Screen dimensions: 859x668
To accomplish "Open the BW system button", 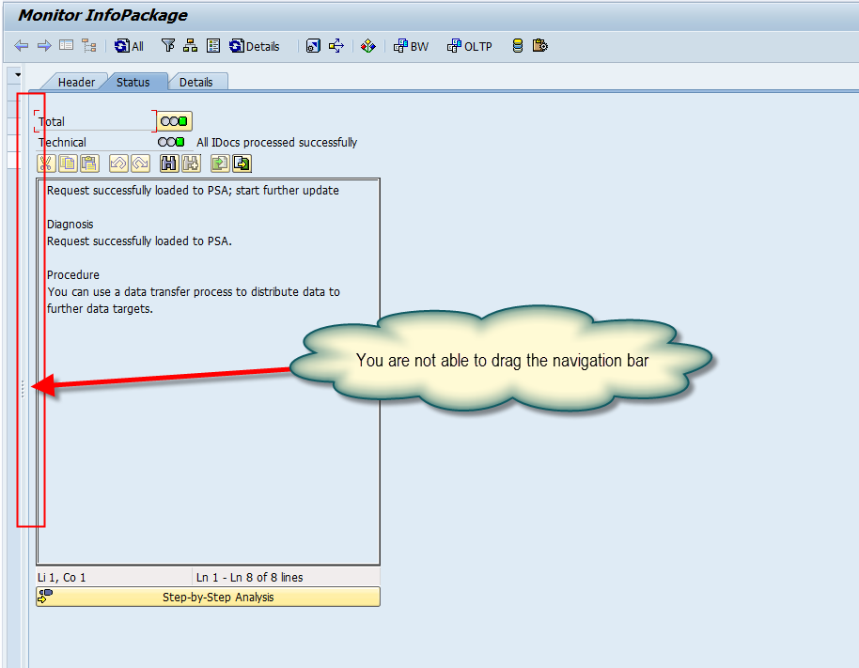I will click(412, 46).
